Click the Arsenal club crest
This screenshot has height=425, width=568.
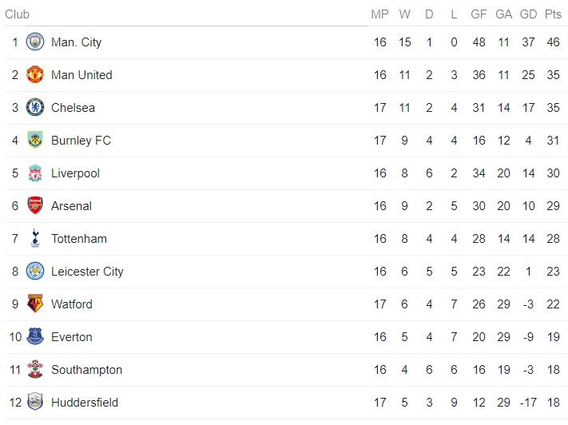34,205
